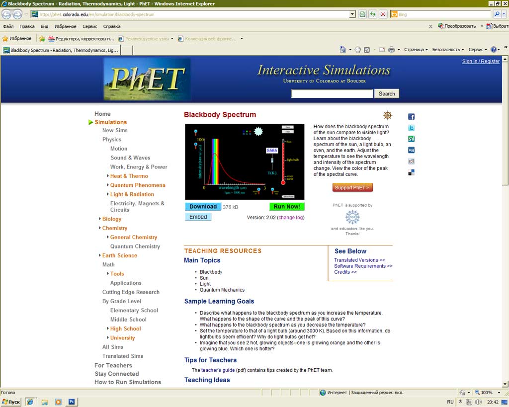Click the New Sims sidebar link
Image resolution: width=509 pixels, height=407 pixels.
click(x=115, y=130)
